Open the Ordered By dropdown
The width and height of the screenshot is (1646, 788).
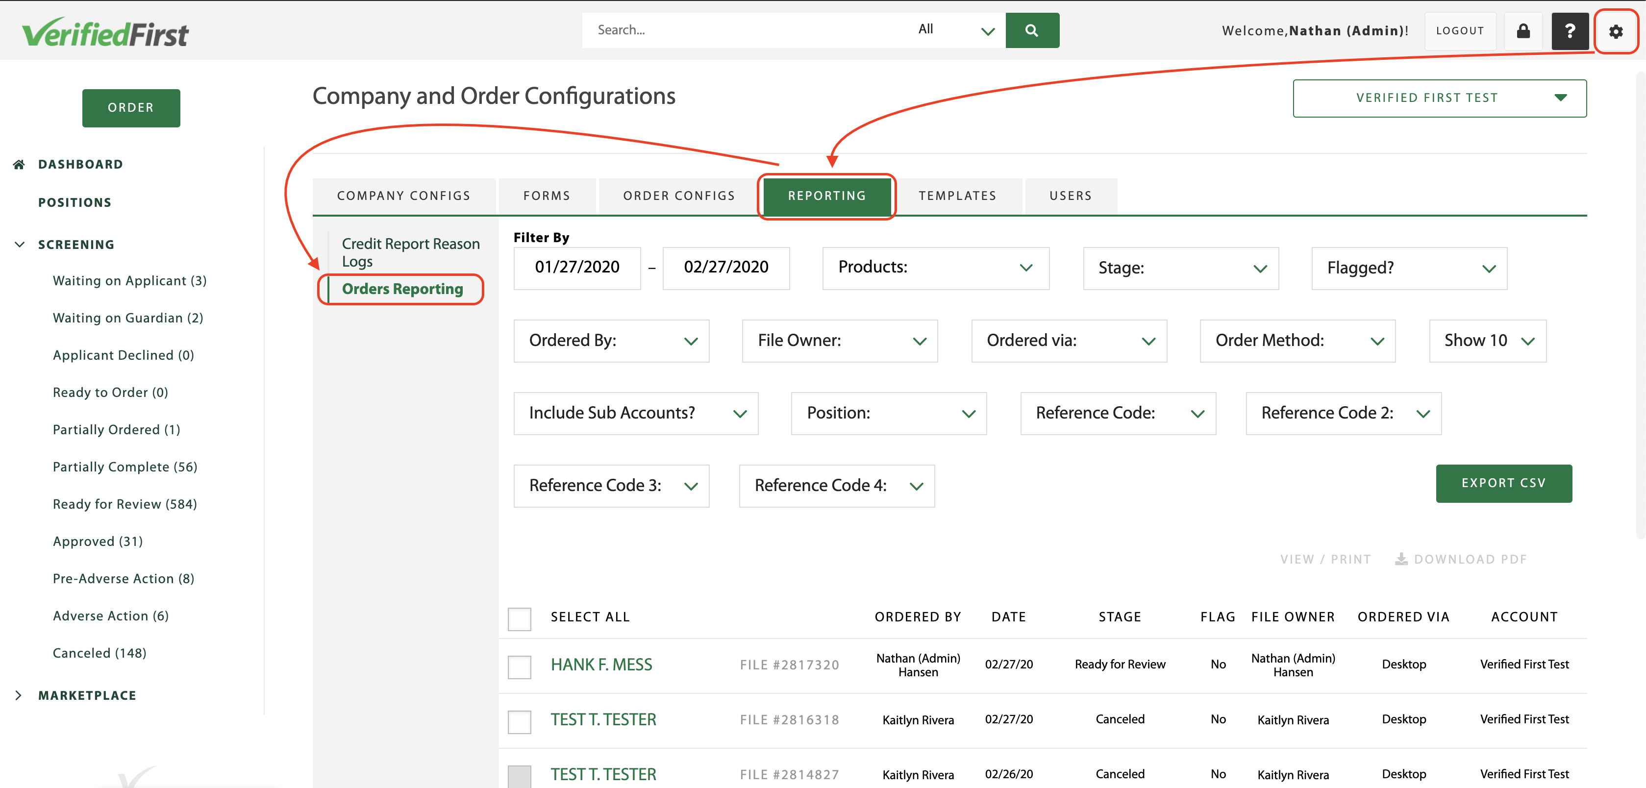612,341
